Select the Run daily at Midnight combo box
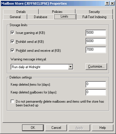116x134 pixels. tap(42, 67)
